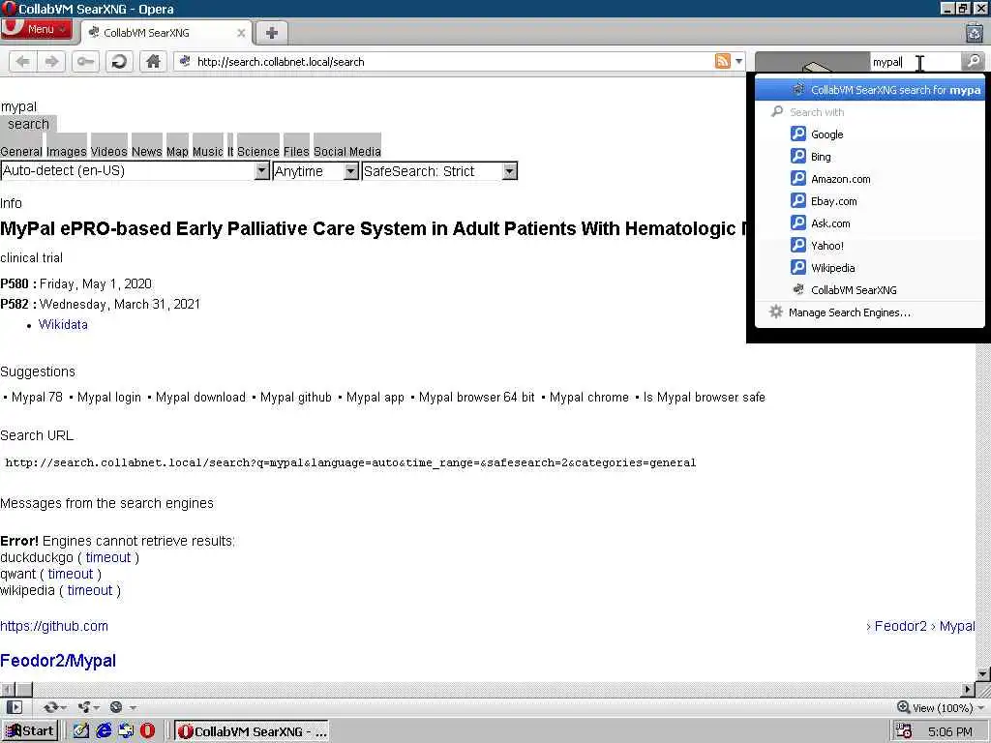Click the duckduckgo timeout link
Screen dimensions: 991x743
[108, 557]
